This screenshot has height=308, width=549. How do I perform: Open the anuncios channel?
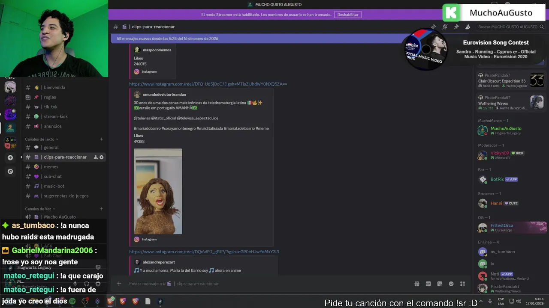pyautogui.click(x=64, y=126)
